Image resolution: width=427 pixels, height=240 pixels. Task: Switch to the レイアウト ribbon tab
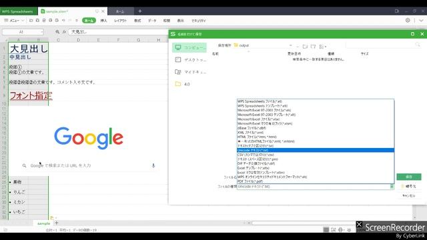[x=120, y=21]
